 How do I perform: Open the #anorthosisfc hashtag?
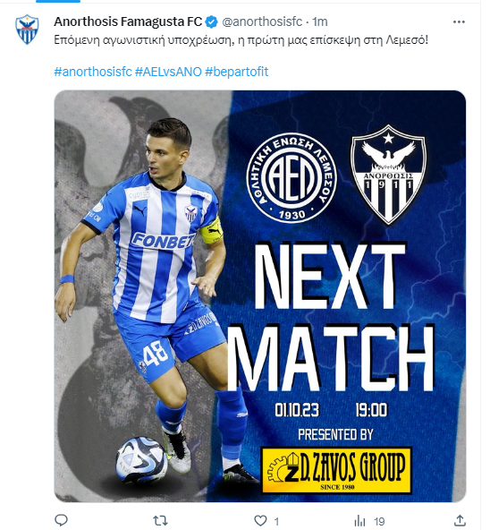(x=93, y=72)
